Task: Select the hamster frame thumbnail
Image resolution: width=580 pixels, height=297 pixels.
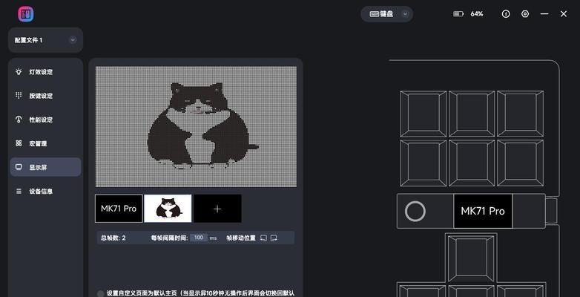Action: 168,209
